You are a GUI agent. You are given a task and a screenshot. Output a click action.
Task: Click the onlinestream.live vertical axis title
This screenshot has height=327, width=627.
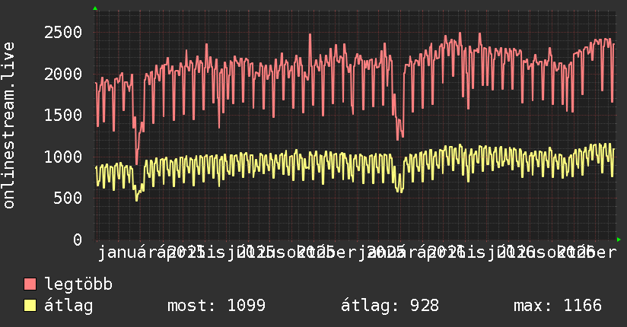point(9,125)
